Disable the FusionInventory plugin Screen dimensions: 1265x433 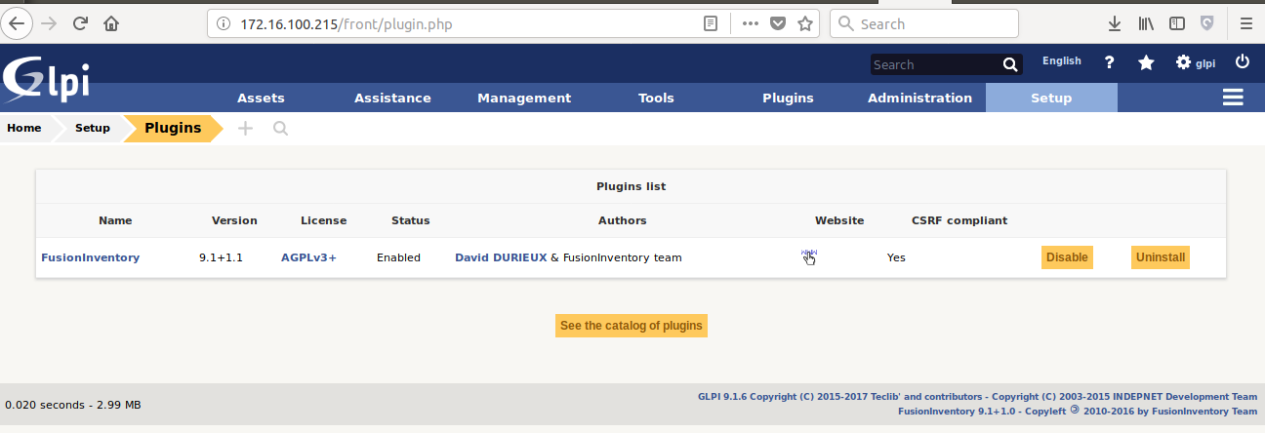pyautogui.click(x=1067, y=257)
